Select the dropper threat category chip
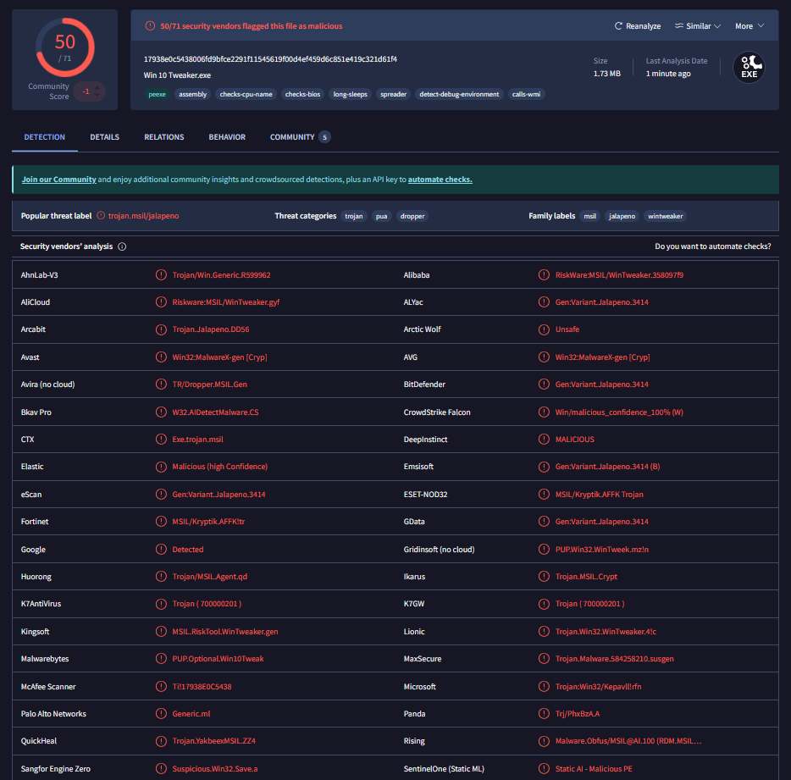791x780 pixels. [x=412, y=216]
